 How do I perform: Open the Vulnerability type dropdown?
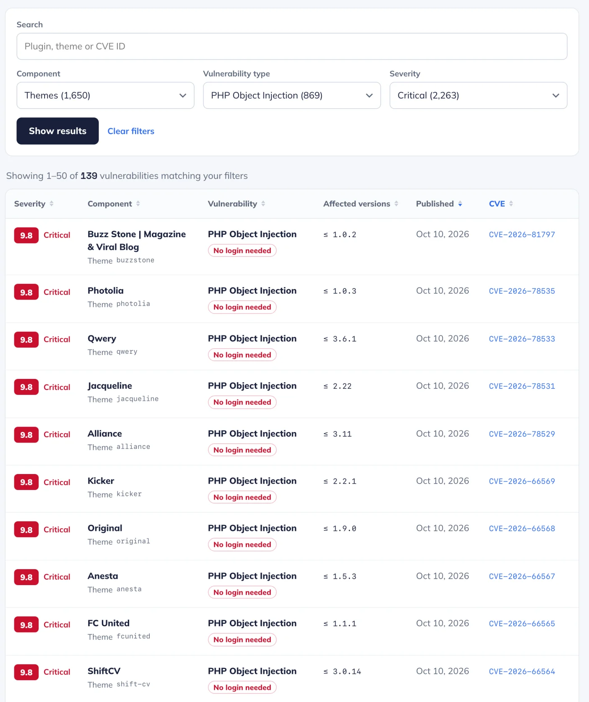tap(292, 95)
